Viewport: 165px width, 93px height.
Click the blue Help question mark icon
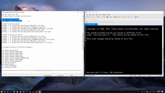point(136,17)
